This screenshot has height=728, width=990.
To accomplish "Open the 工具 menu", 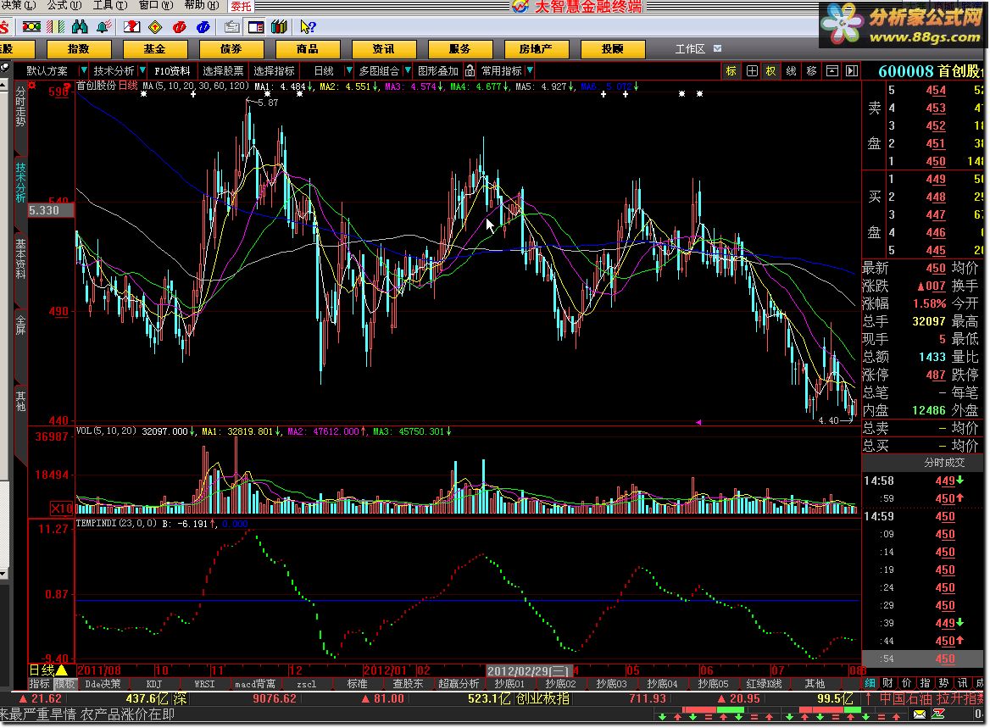I will pyautogui.click(x=103, y=5).
